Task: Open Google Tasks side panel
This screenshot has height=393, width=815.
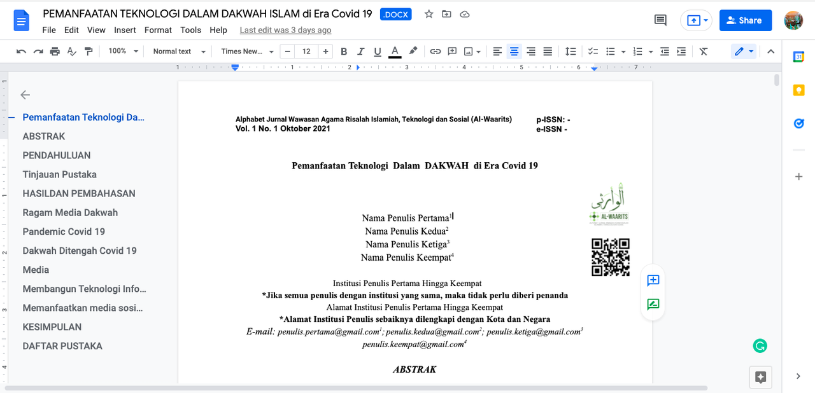Action: (x=798, y=123)
